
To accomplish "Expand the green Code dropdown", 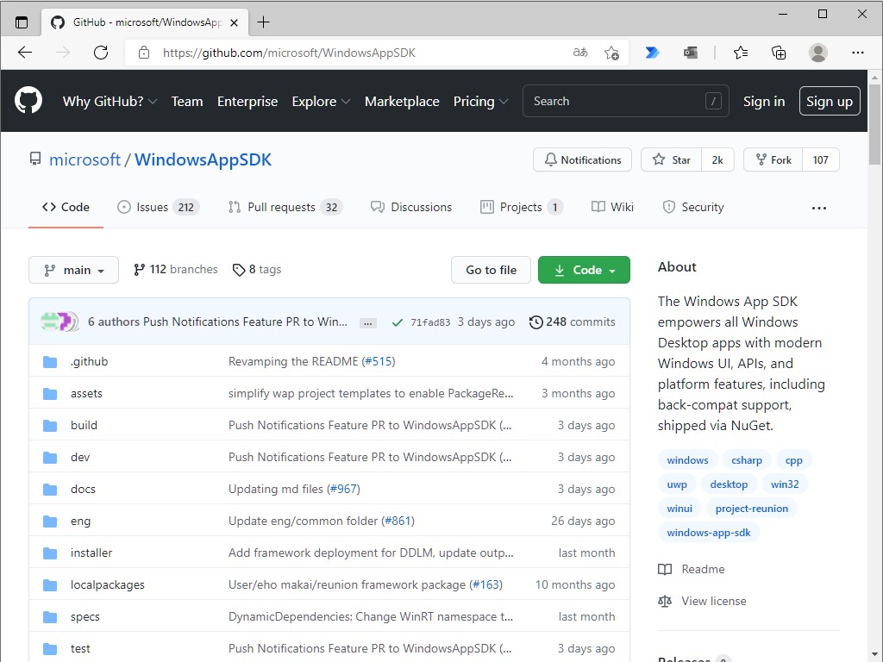I will pyautogui.click(x=584, y=269).
